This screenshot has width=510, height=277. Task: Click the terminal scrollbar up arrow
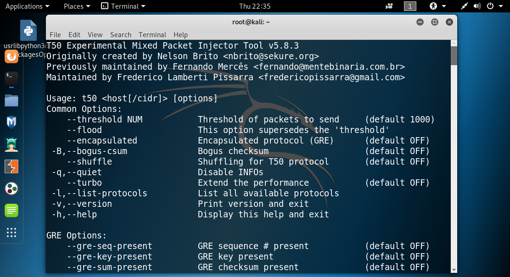pyautogui.click(x=454, y=43)
